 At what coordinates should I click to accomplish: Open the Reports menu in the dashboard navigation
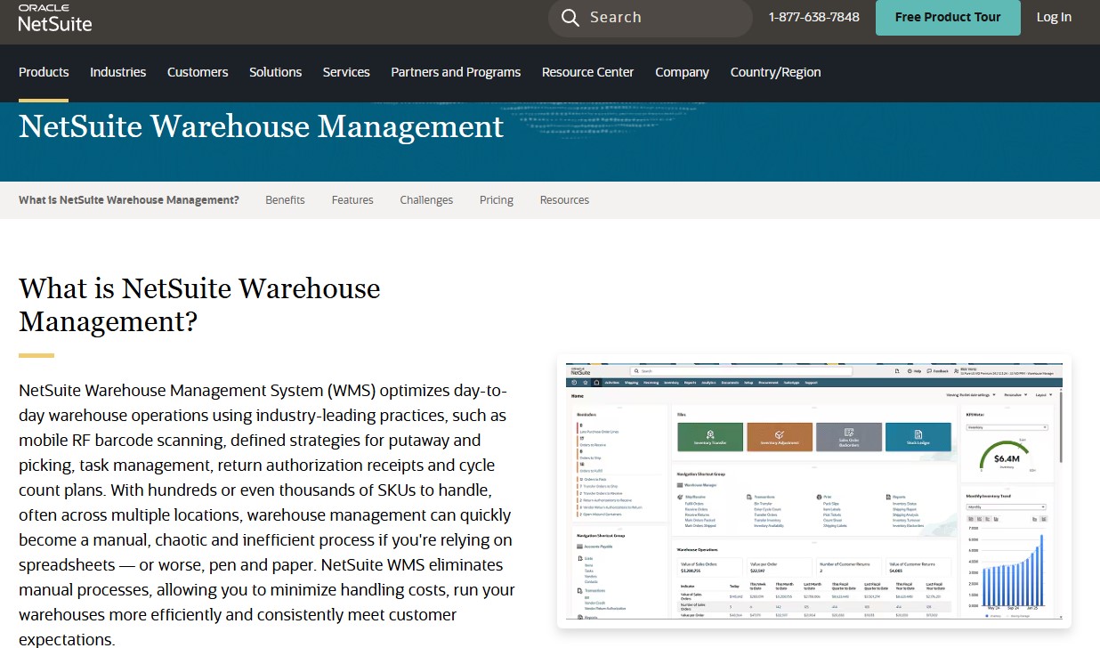[x=690, y=385]
